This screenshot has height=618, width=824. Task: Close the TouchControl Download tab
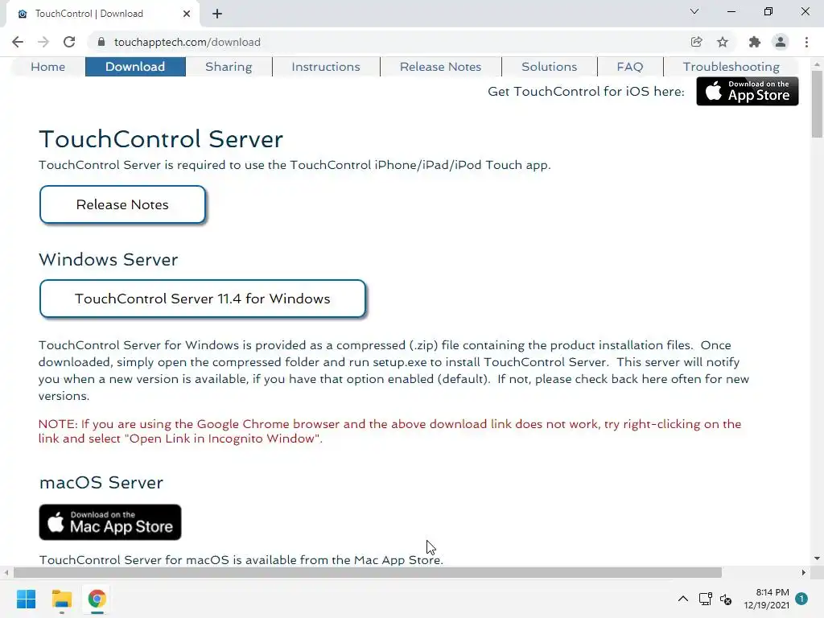click(187, 14)
